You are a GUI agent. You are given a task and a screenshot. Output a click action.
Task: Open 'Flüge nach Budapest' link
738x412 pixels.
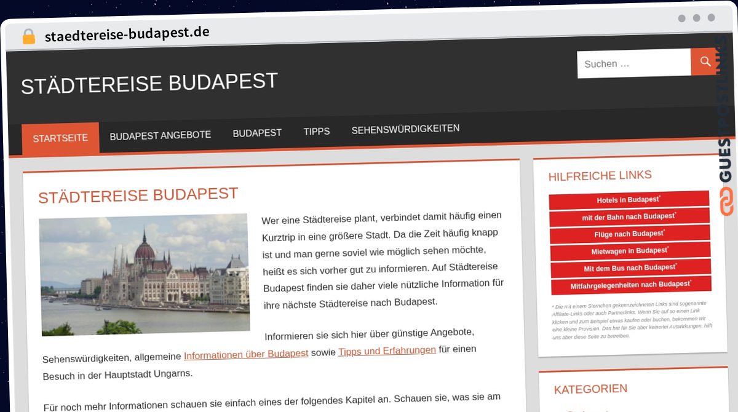(x=630, y=234)
